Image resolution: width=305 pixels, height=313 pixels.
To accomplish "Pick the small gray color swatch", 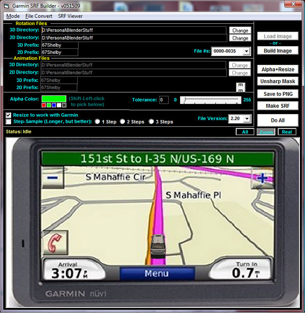I will pos(64,105).
